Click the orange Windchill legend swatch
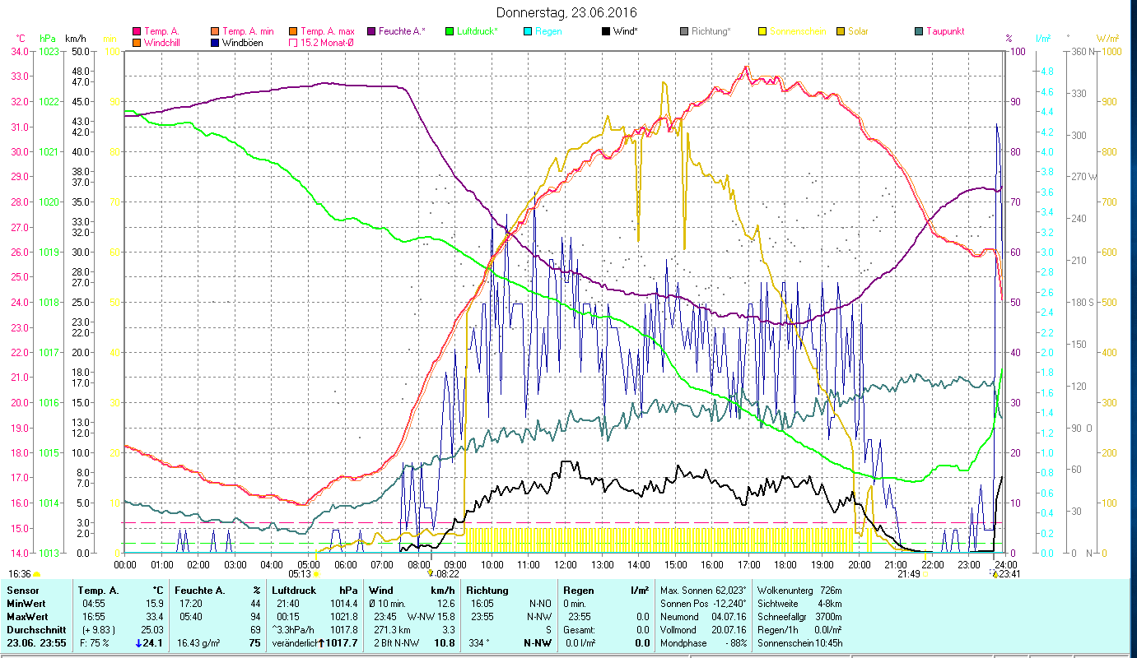 click(x=137, y=43)
